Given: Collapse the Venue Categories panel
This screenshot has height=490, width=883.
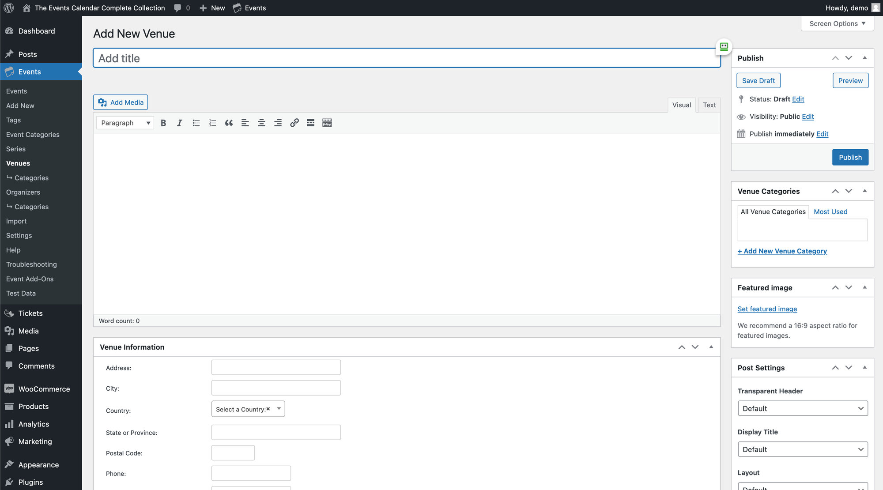Looking at the screenshot, I should click(x=864, y=191).
